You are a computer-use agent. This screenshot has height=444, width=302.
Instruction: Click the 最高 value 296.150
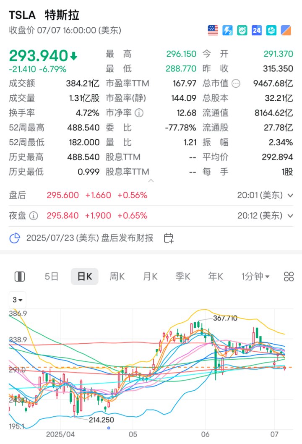click(x=181, y=54)
